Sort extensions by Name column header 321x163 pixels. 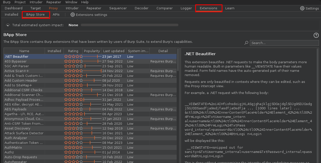[24, 51]
